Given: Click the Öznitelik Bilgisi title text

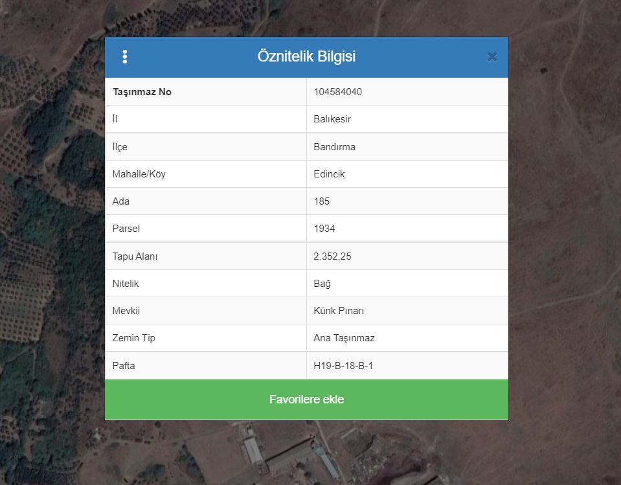Looking at the screenshot, I should tap(306, 57).
